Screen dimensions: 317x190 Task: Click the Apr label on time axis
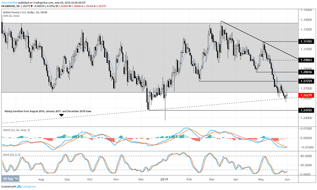click(x=236, y=179)
